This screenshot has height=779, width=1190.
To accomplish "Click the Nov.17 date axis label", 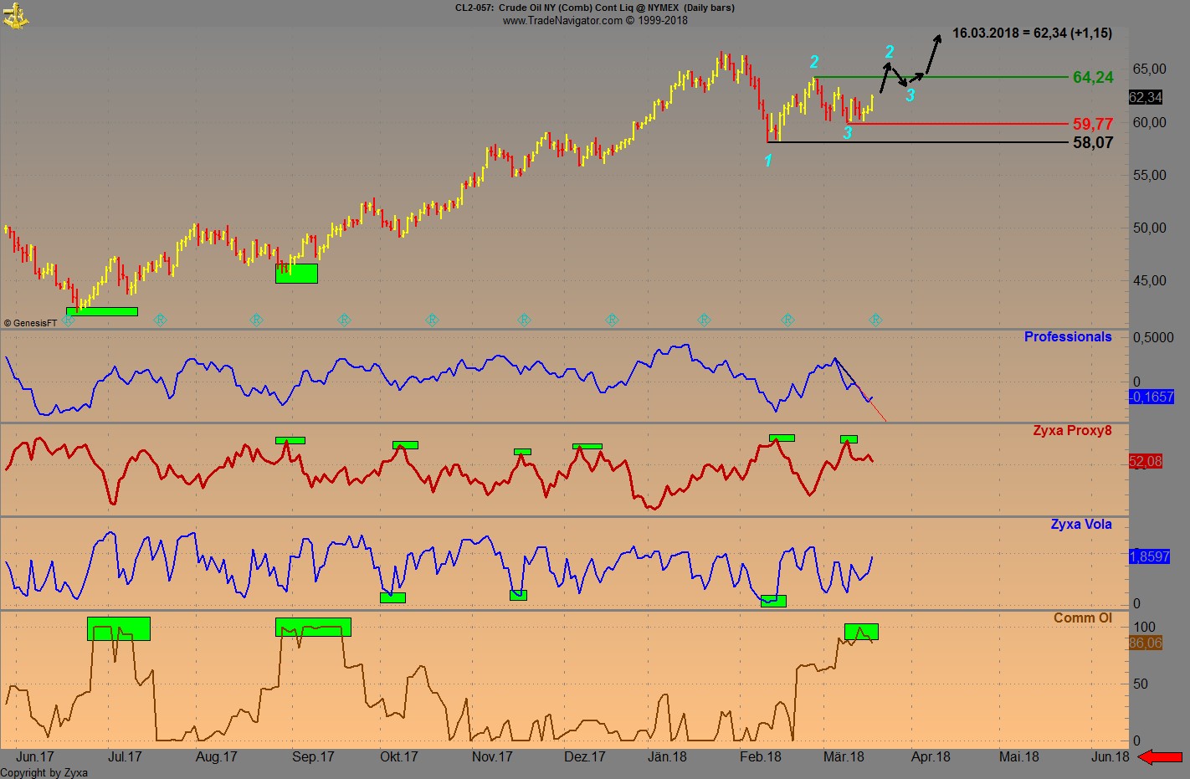I will click(x=492, y=757).
